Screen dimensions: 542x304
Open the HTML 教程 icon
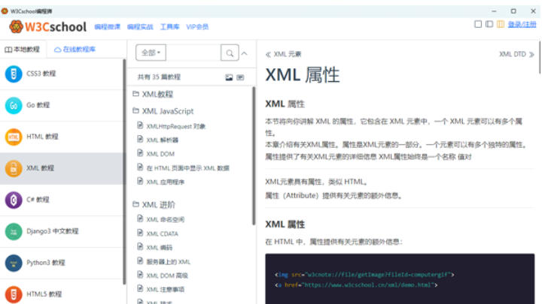coord(14,137)
